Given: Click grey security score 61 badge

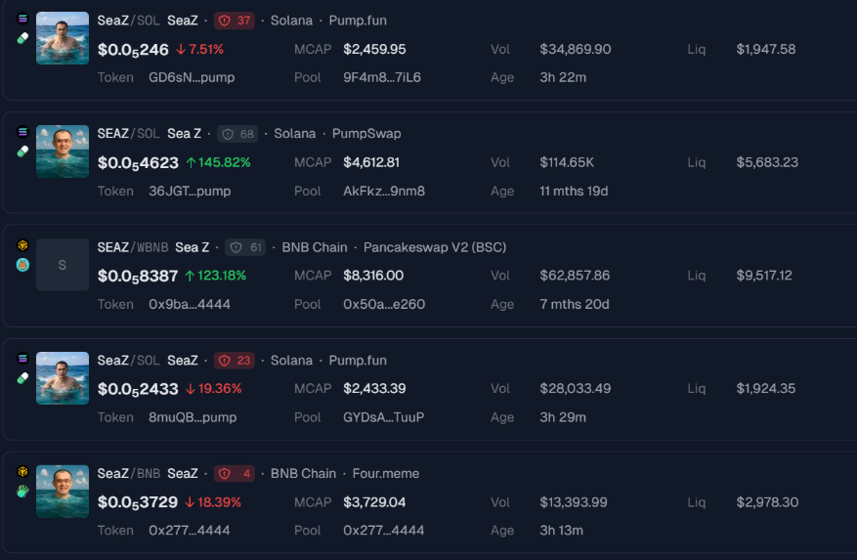Looking at the screenshot, I should click(245, 247).
